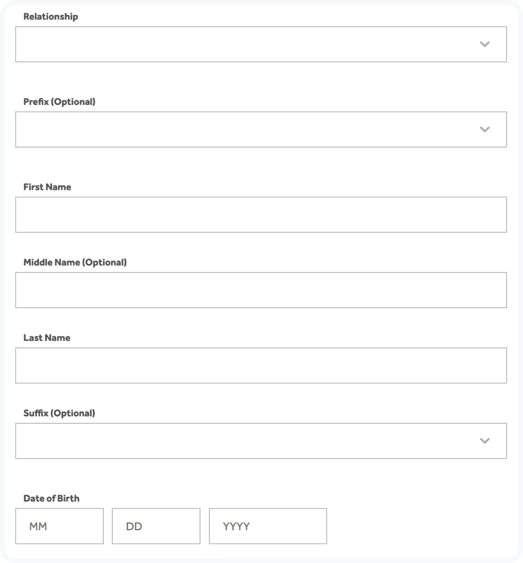
Task: Focus the YYYY year input box
Action: point(268,525)
